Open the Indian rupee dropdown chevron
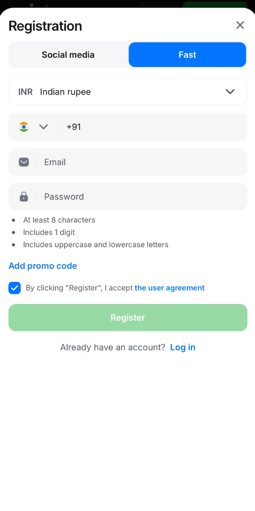 coord(230,91)
